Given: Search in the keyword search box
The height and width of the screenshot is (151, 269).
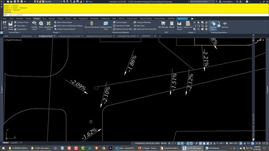Looking at the screenshot, I should [x=203, y=2].
